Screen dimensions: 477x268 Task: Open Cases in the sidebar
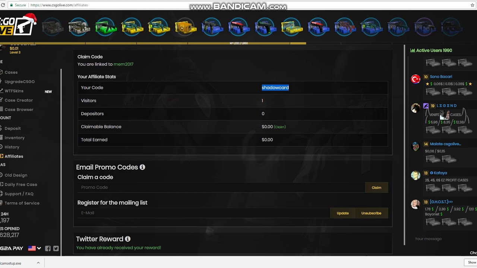pyautogui.click(x=11, y=72)
